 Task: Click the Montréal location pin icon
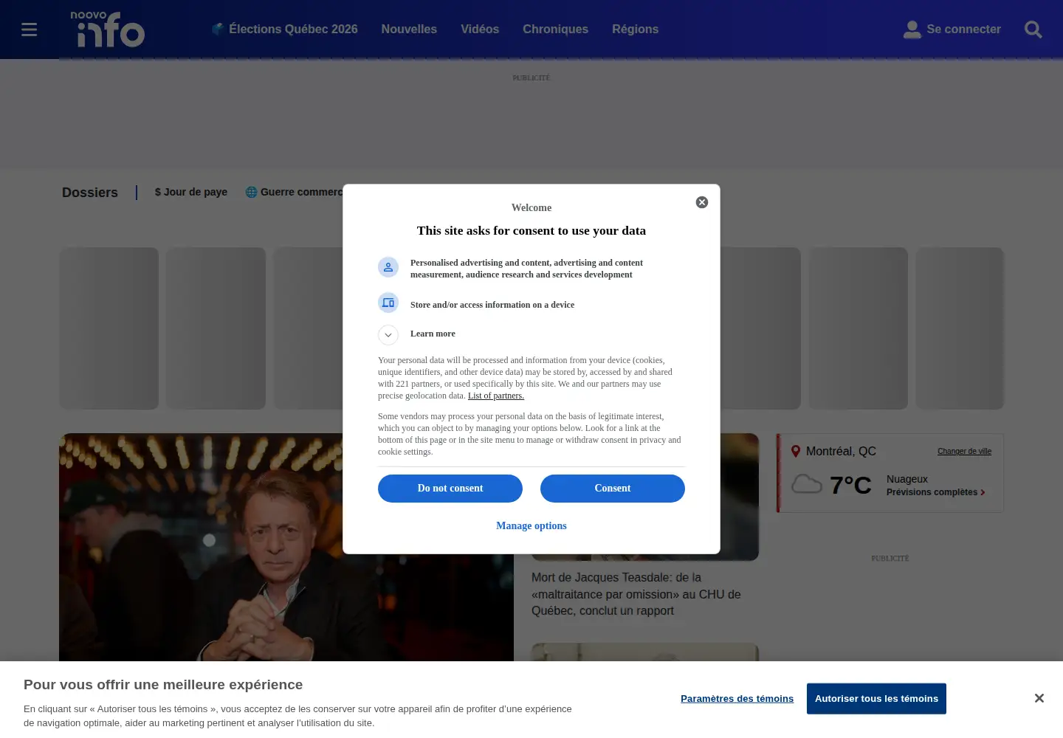point(796,452)
